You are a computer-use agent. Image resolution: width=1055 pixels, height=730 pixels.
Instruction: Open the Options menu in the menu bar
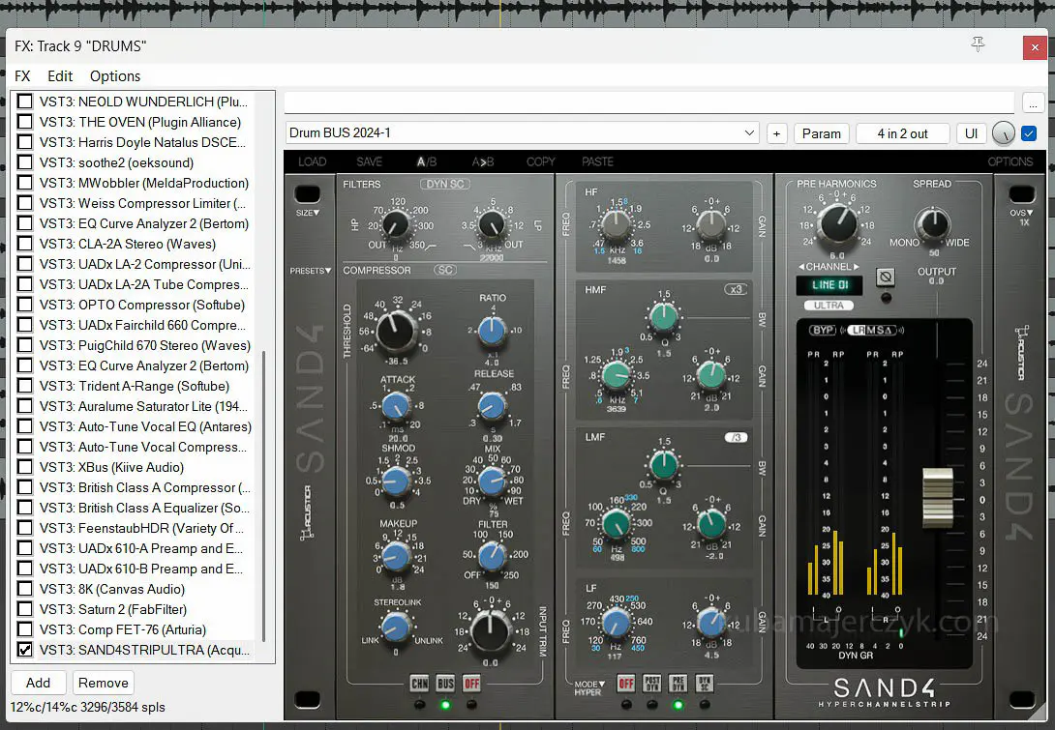[x=115, y=76]
